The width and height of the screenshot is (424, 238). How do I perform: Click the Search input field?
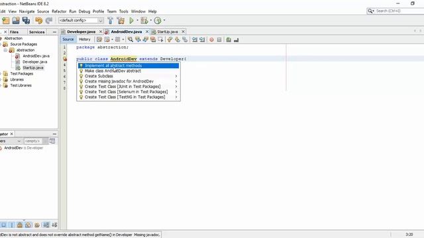tap(399, 11)
